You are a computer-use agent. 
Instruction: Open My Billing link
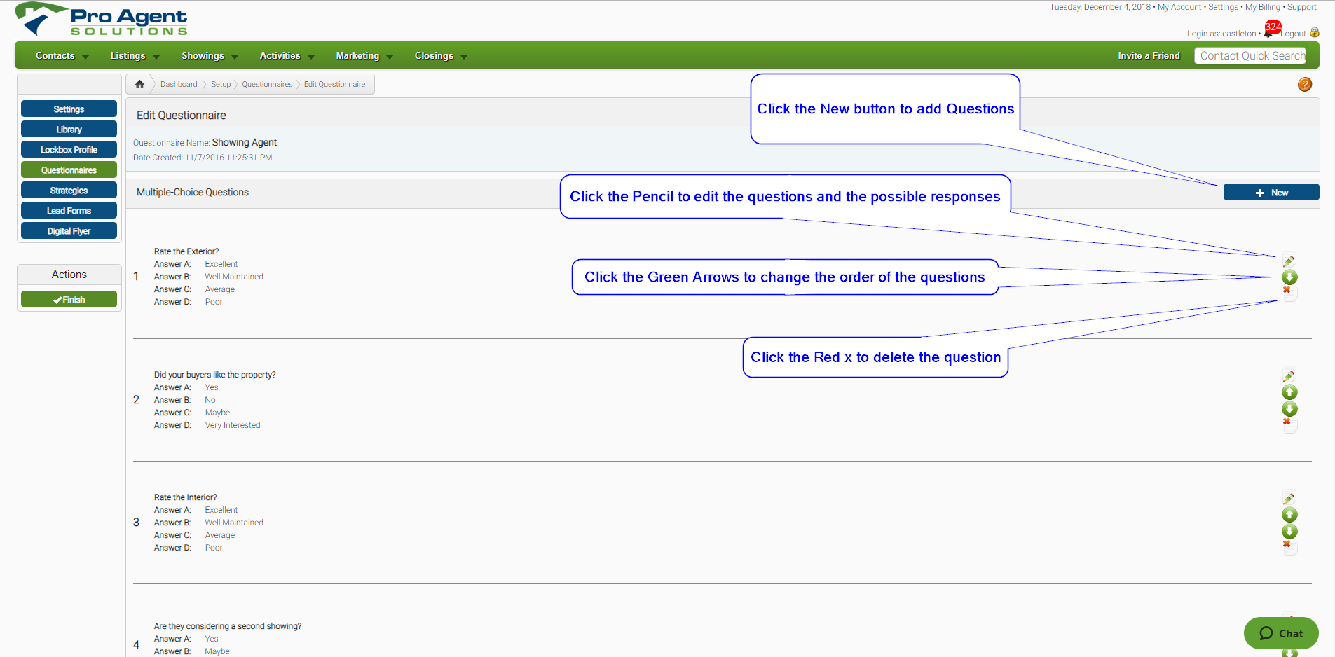(1263, 7)
